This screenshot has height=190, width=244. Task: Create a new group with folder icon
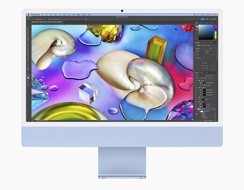click(x=210, y=121)
